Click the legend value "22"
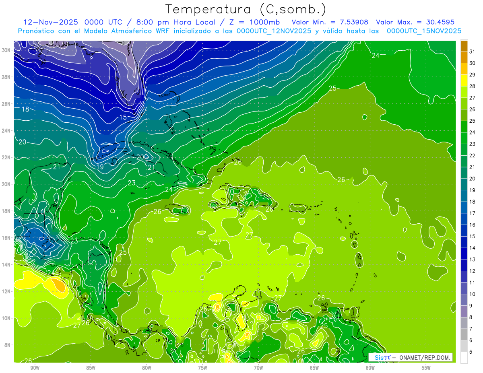Viewport: 483px width, 373px height. (473, 155)
